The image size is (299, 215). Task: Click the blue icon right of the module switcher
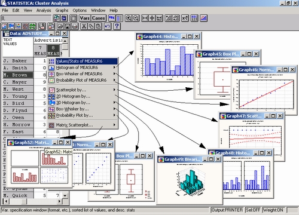tap(64, 19)
